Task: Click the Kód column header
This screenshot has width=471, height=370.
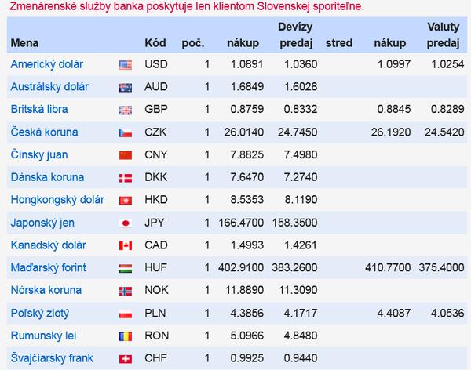Action: pyautogui.click(x=155, y=42)
